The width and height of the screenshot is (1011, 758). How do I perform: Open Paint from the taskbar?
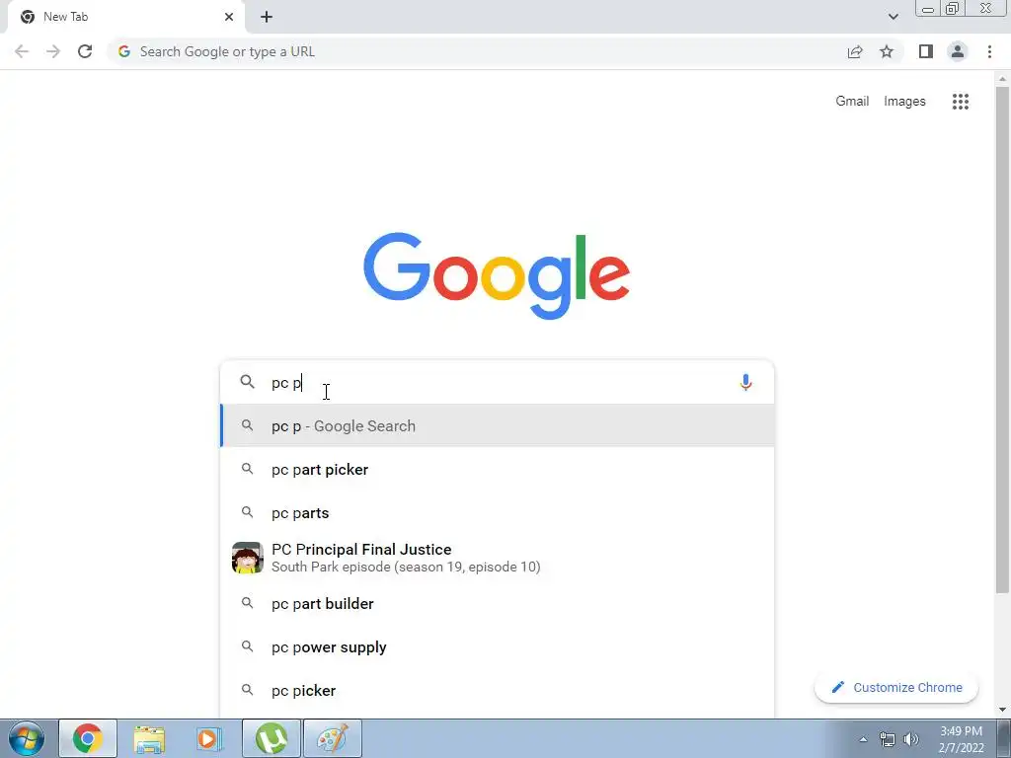tap(333, 738)
